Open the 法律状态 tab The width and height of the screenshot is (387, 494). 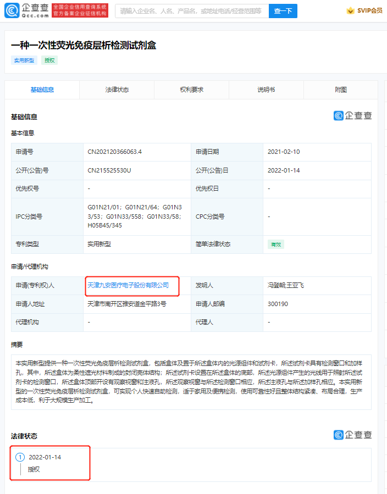[x=117, y=90]
